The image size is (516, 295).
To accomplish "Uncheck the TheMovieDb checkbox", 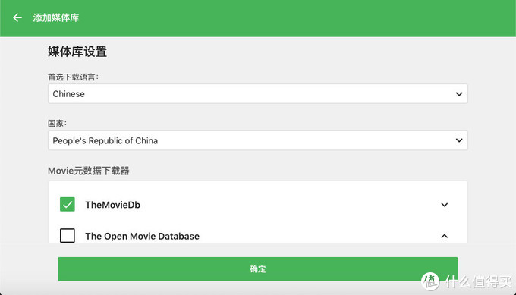I will tap(68, 204).
